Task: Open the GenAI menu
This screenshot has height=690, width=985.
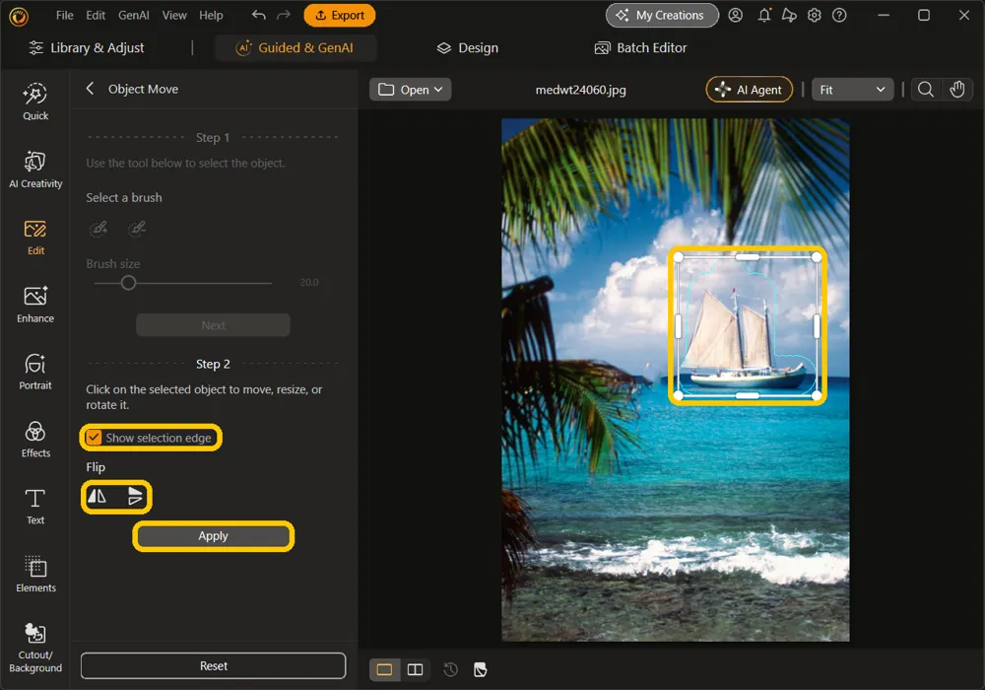Action: coord(133,15)
